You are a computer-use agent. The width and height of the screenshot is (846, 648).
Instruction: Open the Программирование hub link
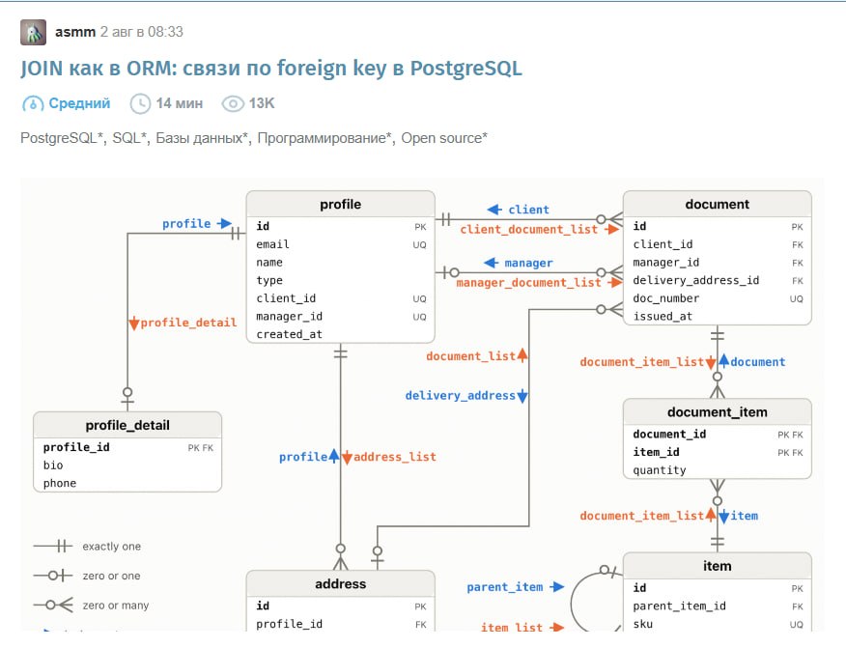[324, 138]
